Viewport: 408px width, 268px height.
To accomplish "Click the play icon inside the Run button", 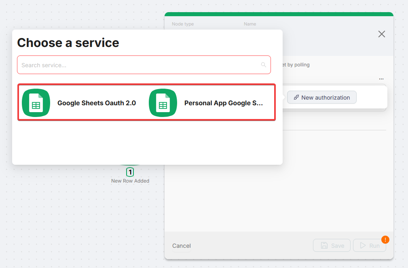I will click(363, 245).
